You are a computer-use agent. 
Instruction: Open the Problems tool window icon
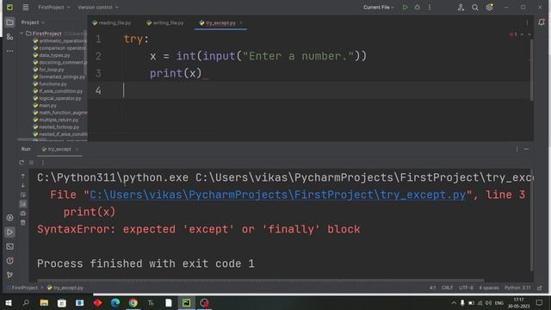(9, 260)
